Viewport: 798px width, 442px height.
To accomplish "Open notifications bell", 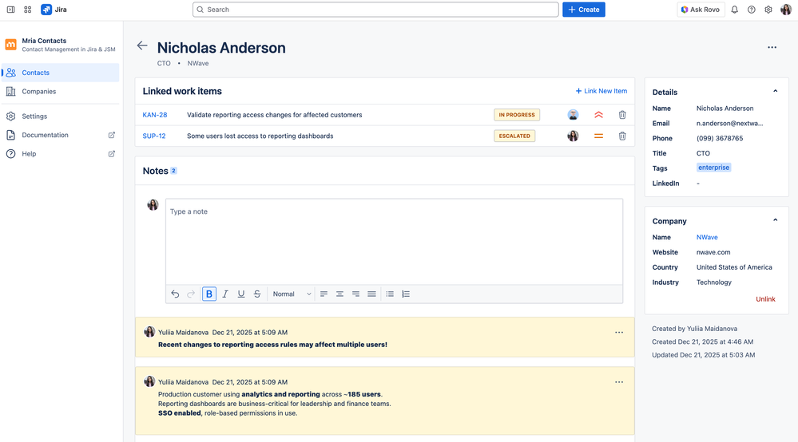I will 734,10.
